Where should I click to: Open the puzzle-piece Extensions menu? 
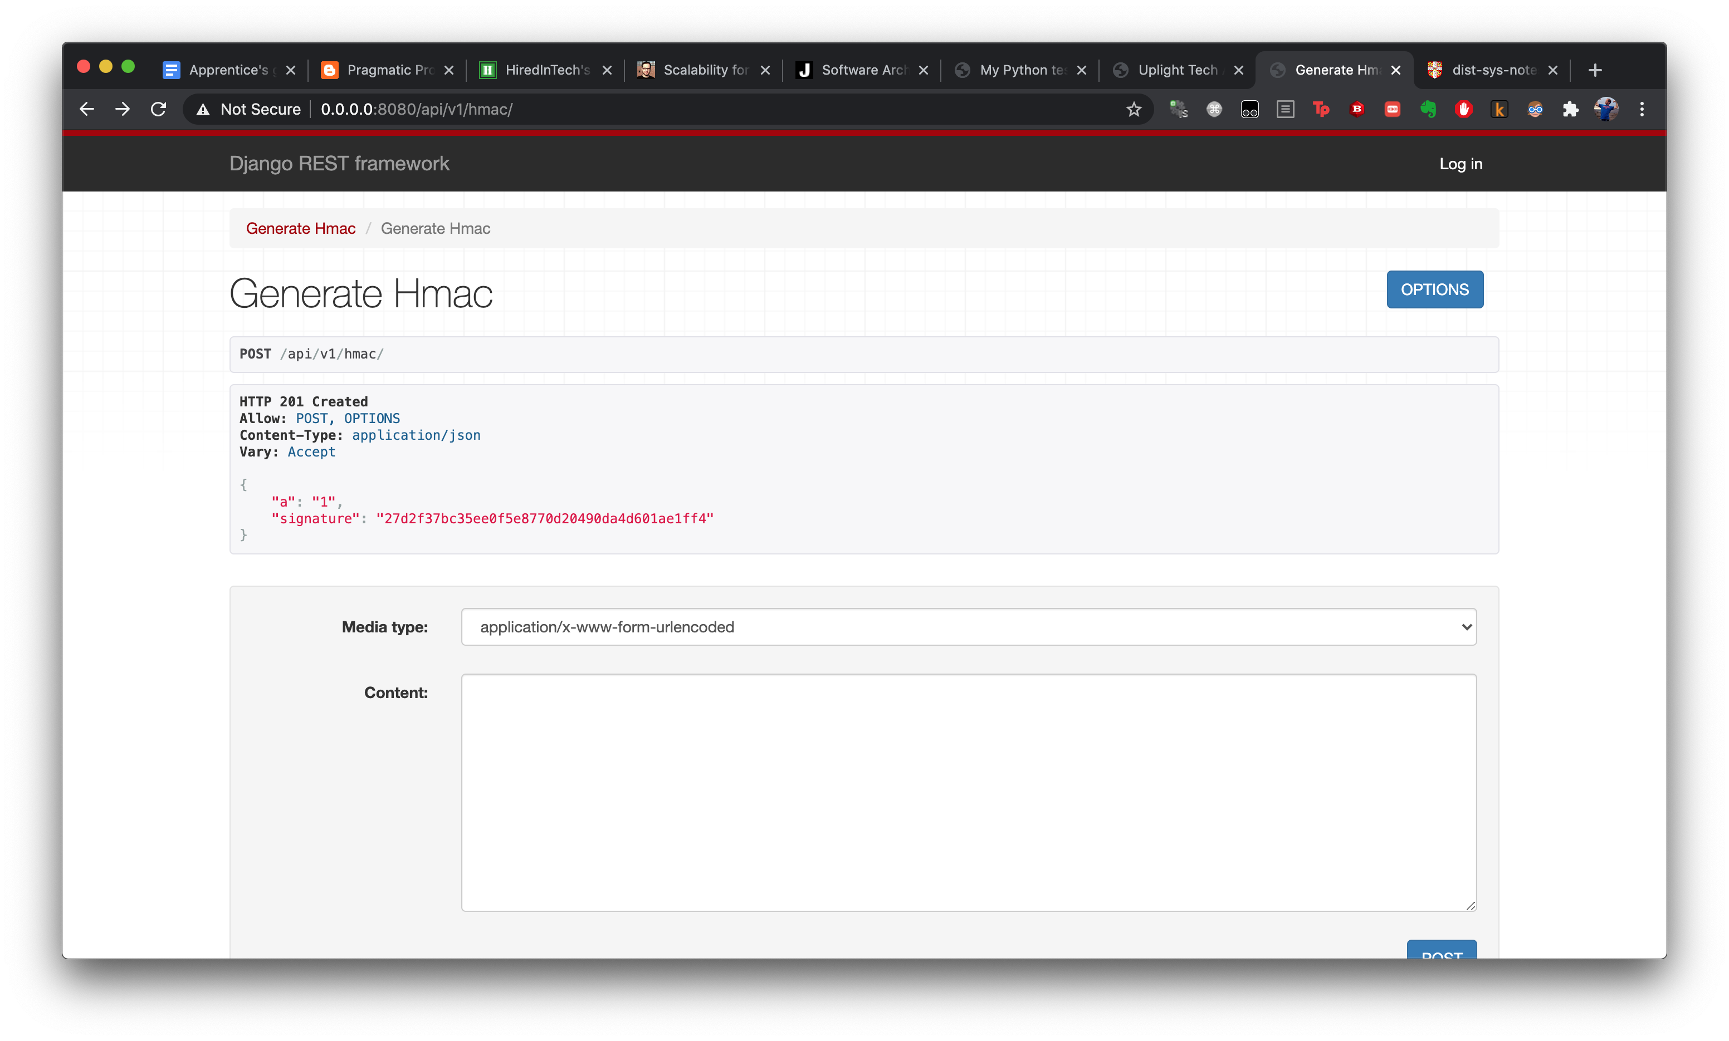pyautogui.click(x=1570, y=110)
